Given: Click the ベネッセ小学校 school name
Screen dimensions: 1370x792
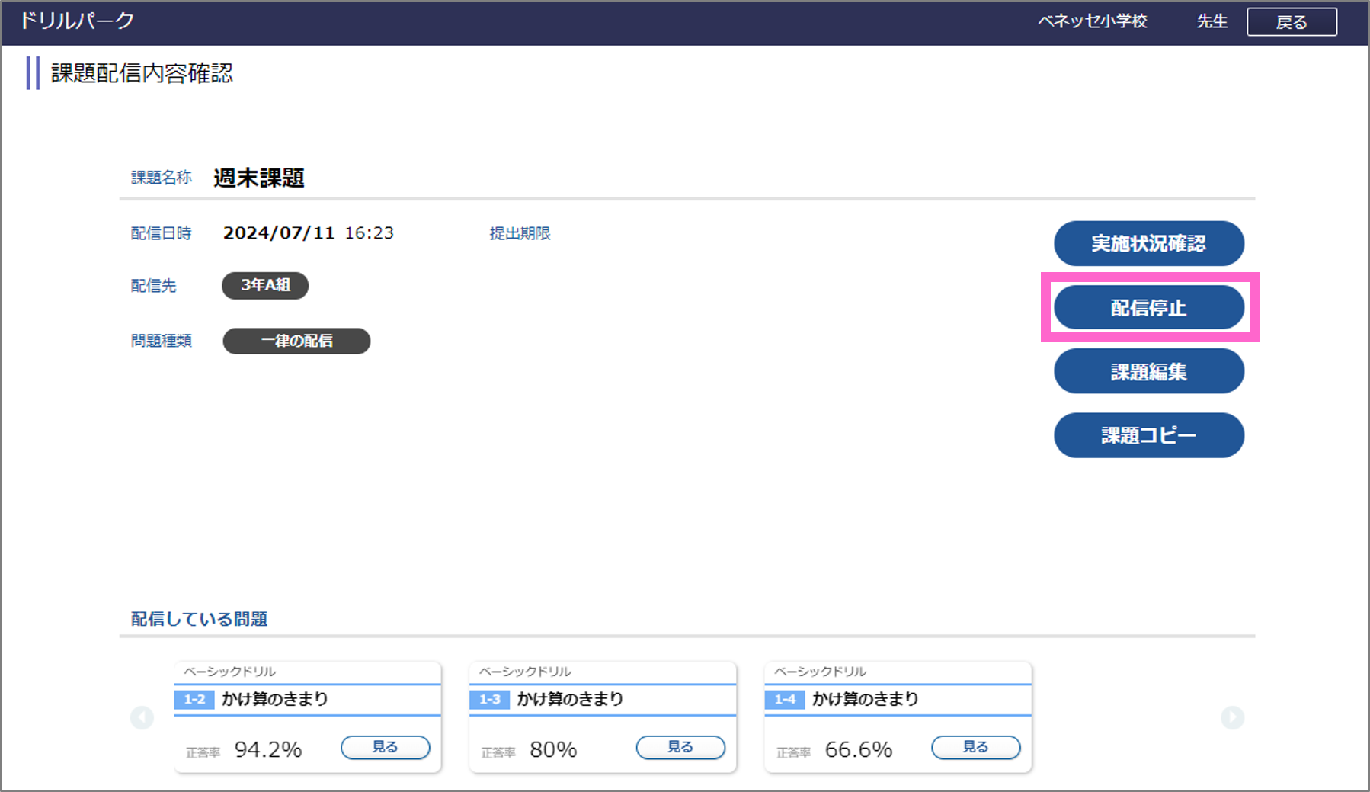Looking at the screenshot, I should coord(1093,21).
